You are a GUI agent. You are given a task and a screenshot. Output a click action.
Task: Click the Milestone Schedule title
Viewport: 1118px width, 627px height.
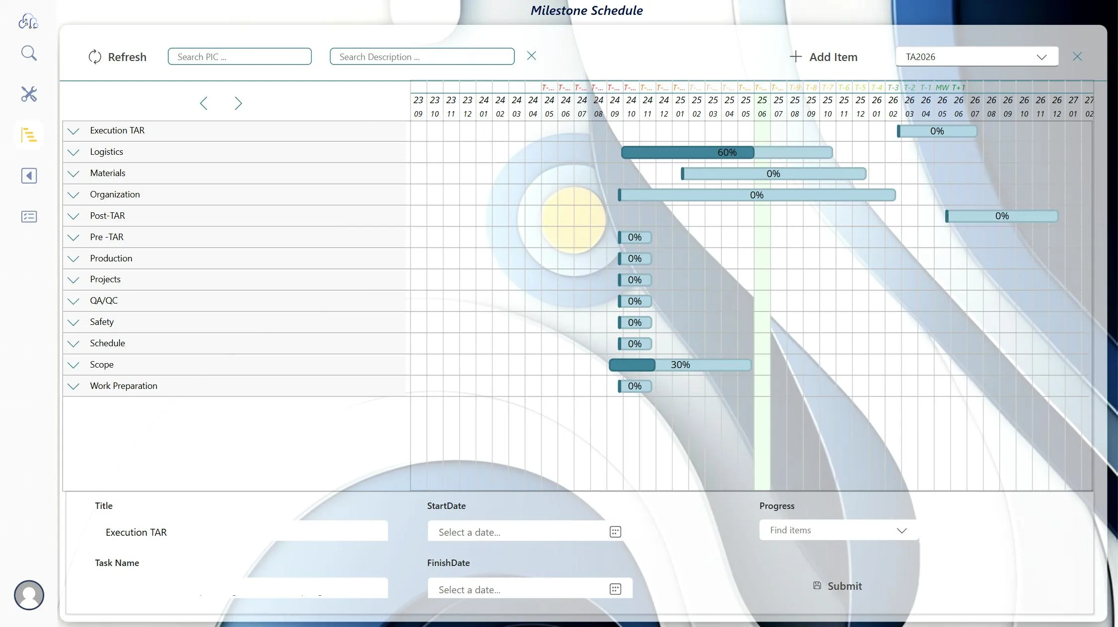click(586, 10)
